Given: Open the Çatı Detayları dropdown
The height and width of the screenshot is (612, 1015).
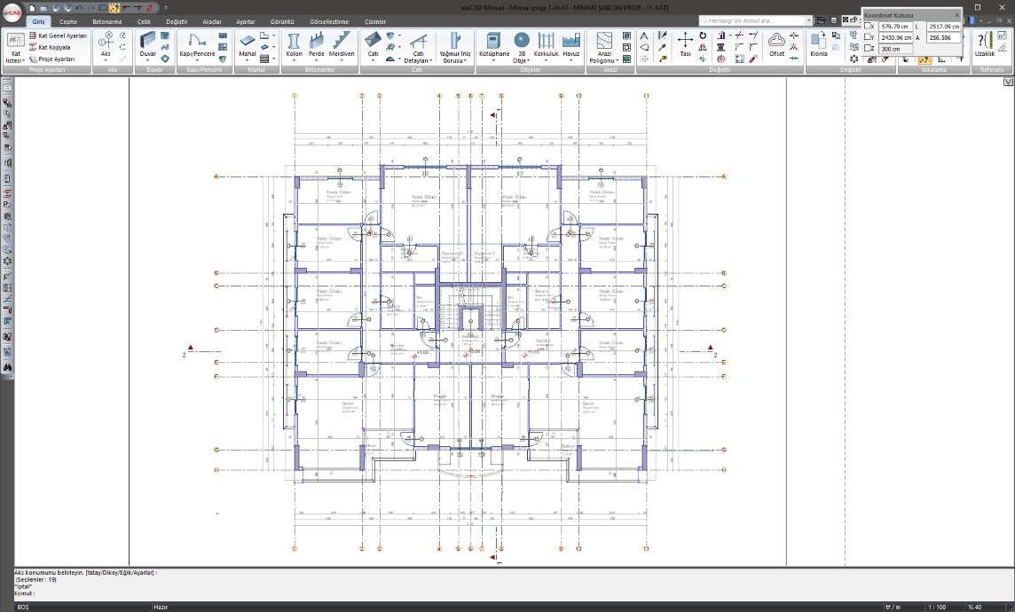Looking at the screenshot, I should [x=419, y=57].
